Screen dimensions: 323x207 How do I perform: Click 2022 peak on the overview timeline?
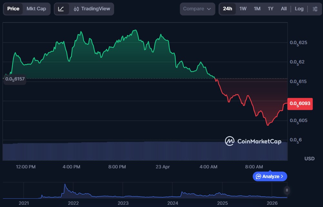[65, 185]
